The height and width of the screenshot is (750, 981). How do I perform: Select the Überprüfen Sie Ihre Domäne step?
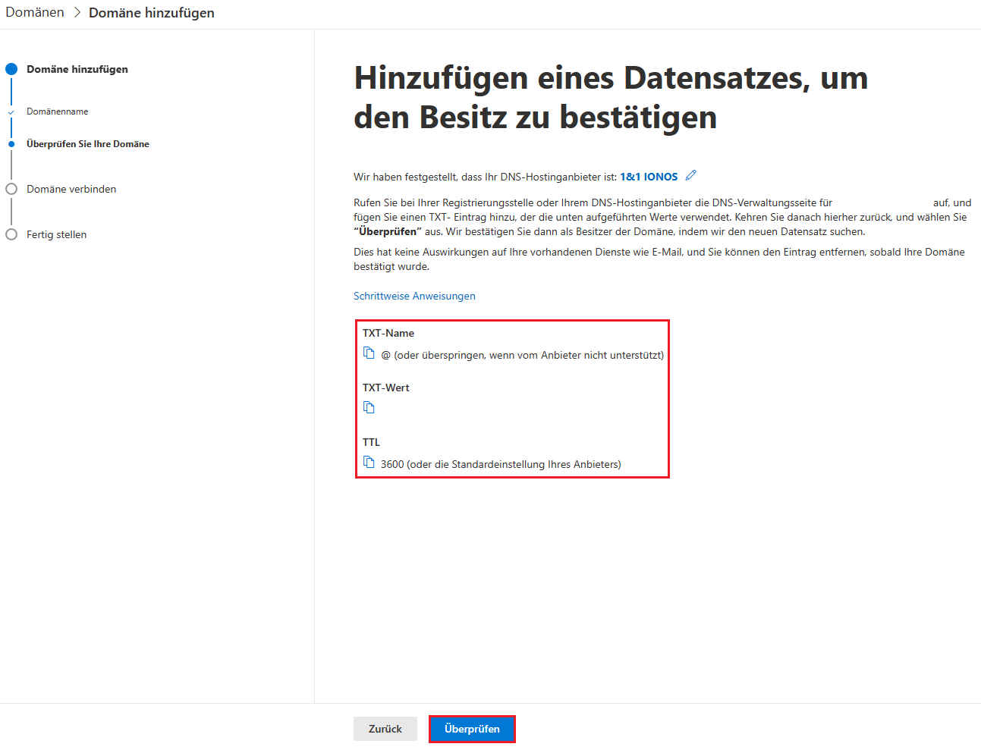[x=88, y=144]
